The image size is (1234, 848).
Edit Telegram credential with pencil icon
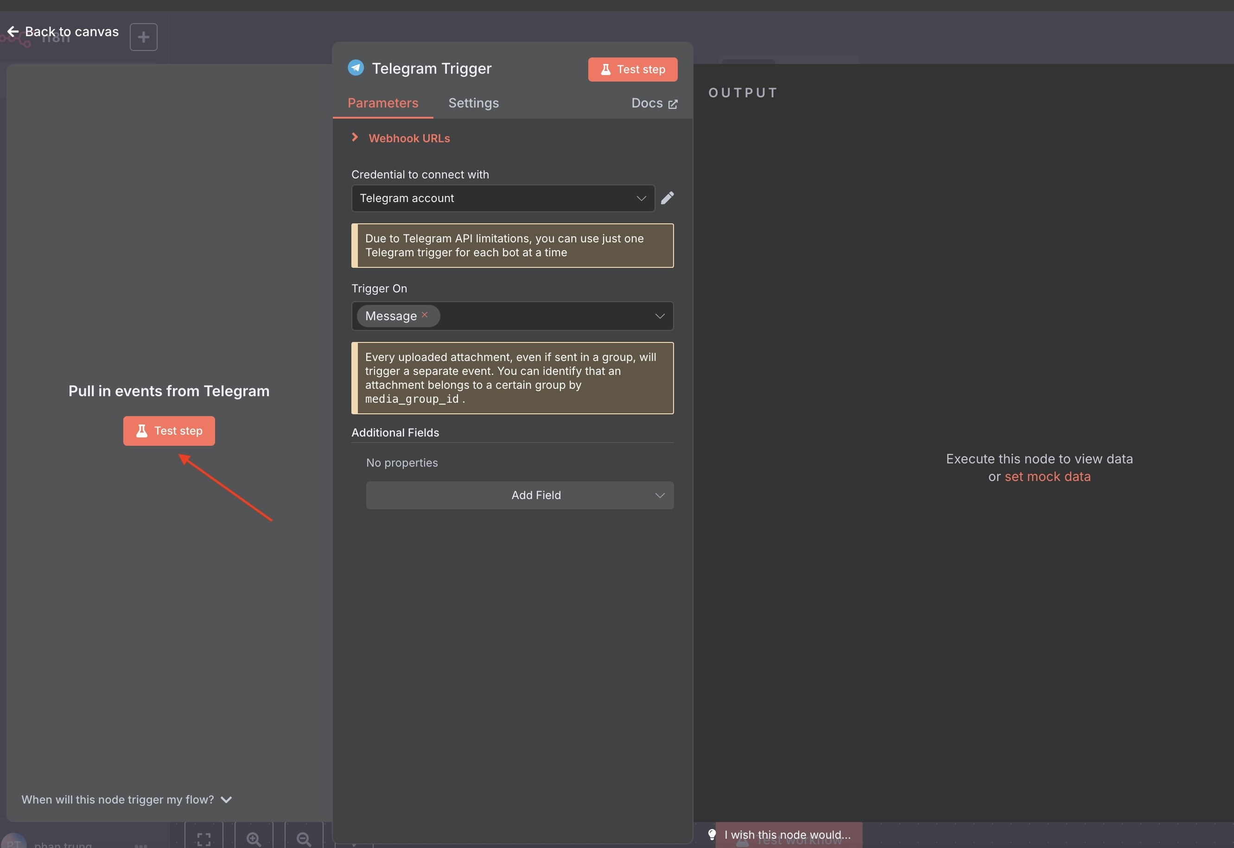point(667,198)
